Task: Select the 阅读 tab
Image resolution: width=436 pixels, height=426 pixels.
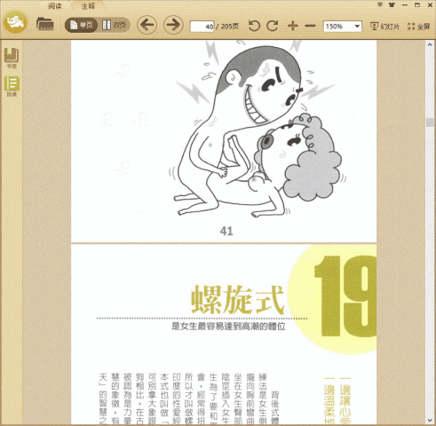Action: [55, 6]
